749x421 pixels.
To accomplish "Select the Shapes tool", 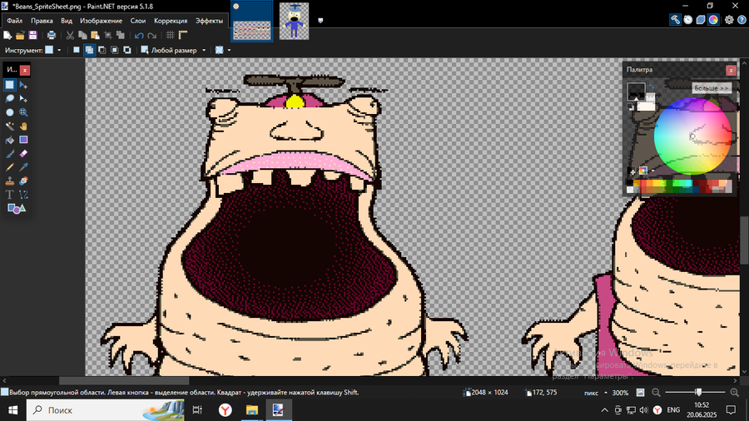I will pos(17,209).
